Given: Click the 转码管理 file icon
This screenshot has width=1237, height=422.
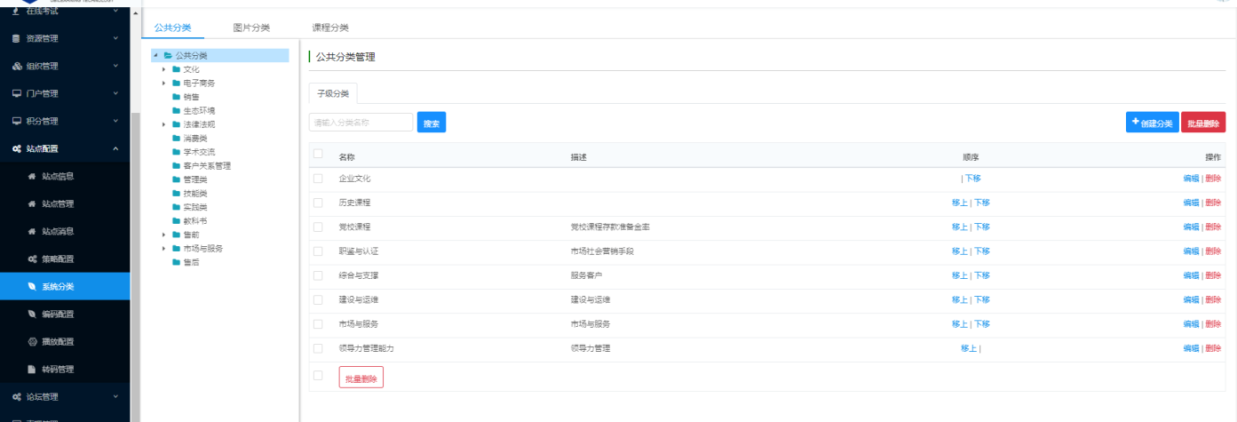Looking at the screenshot, I should click(x=32, y=369).
